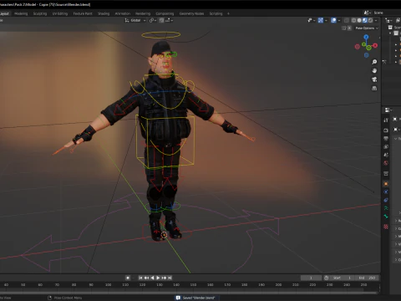The height and width of the screenshot is (301, 401).
Task: Go to the Shading workspace tab
Action: [104, 13]
